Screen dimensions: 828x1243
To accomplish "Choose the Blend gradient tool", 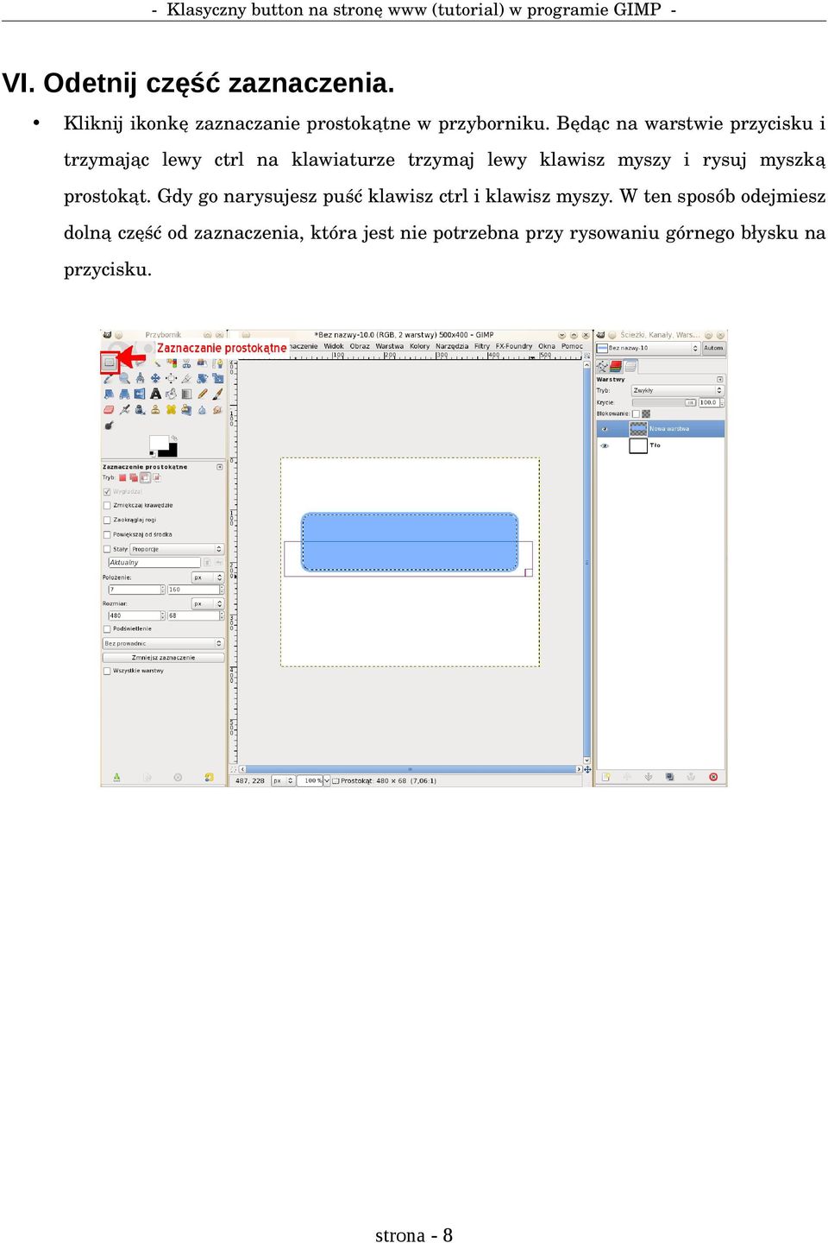I will [x=186, y=394].
